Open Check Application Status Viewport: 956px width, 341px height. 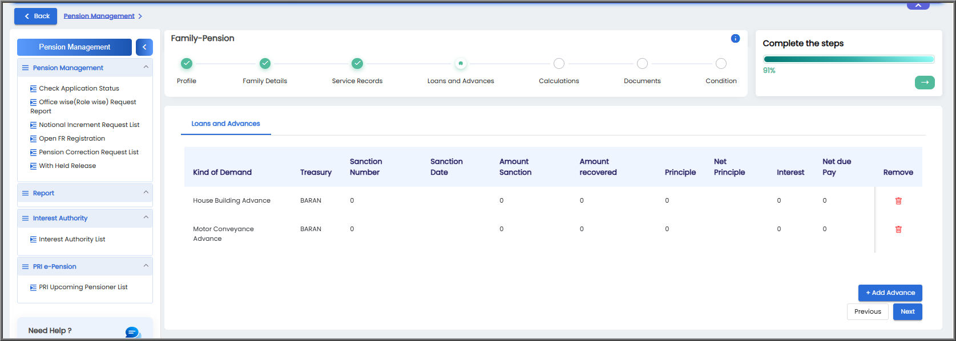tap(79, 88)
